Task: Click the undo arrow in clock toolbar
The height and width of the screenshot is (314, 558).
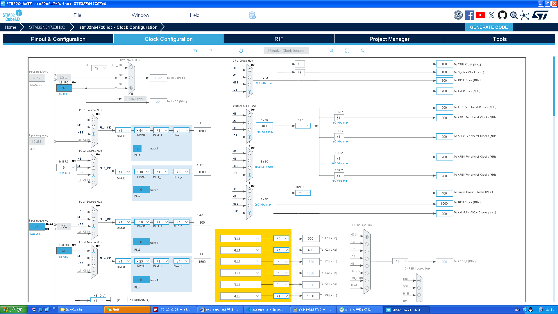Action: click(195, 51)
